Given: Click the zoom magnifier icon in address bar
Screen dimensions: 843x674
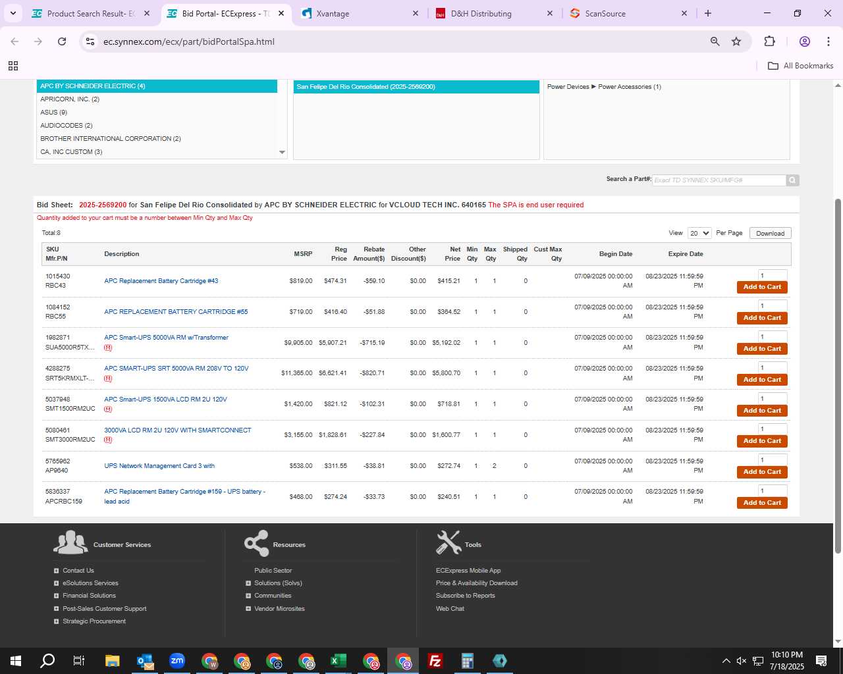Looking at the screenshot, I should pyautogui.click(x=715, y=41).
